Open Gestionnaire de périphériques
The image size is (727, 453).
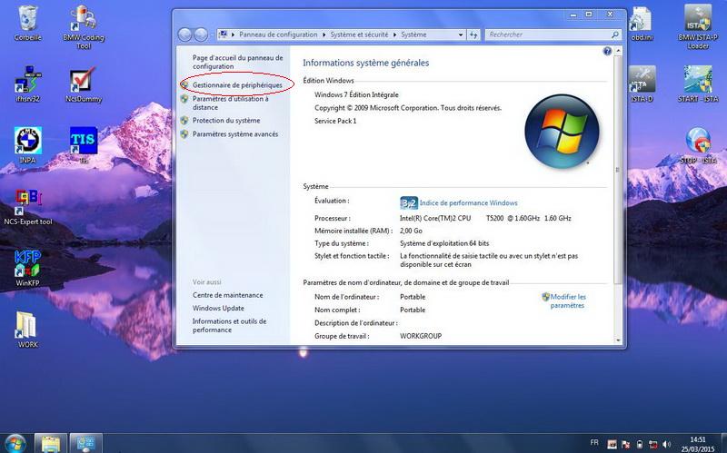(x=237, y=85)
